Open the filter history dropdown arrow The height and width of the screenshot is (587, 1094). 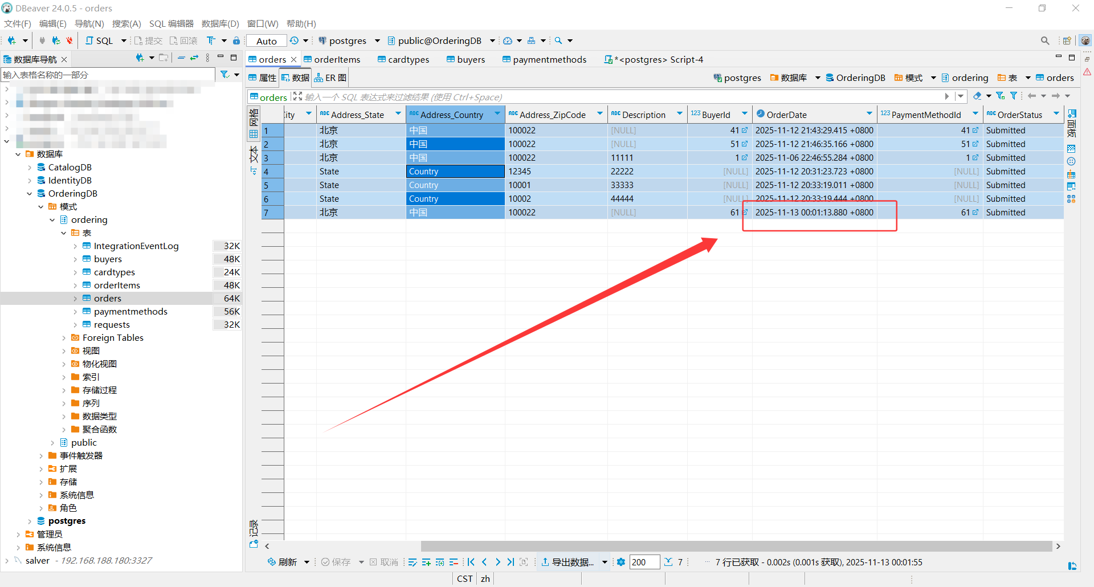[x=961, y=96]
